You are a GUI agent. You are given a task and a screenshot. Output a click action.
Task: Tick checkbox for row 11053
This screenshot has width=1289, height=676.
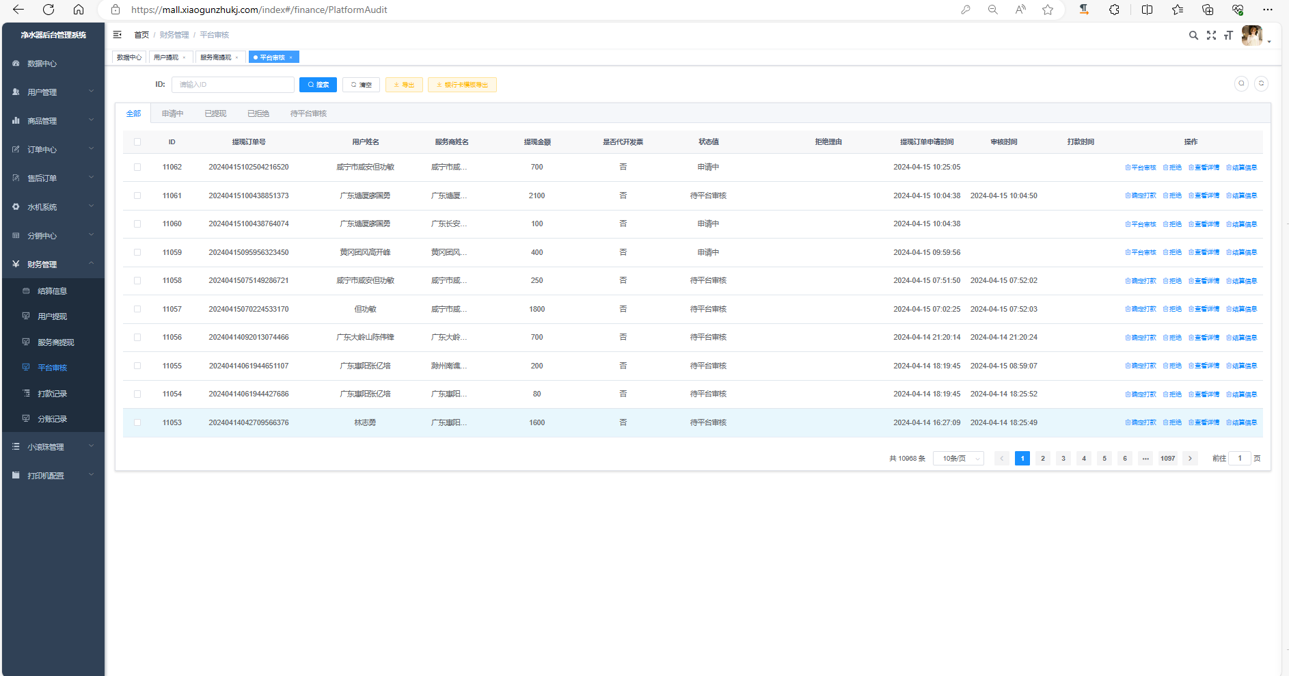click(x=137, y=422)
